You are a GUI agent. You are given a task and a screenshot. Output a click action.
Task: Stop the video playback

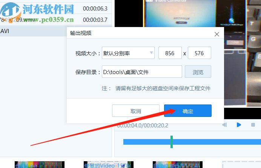tap(253, 125)
